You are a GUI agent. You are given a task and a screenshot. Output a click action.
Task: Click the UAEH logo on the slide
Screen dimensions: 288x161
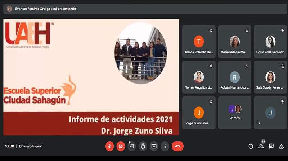29,35
